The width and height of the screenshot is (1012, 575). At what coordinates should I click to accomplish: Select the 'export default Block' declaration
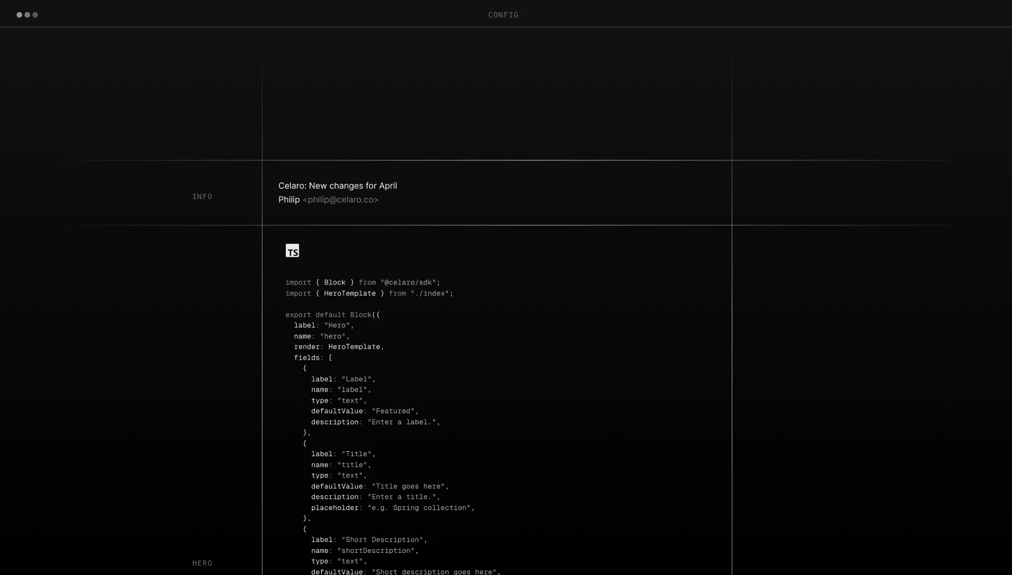[333, 315]
